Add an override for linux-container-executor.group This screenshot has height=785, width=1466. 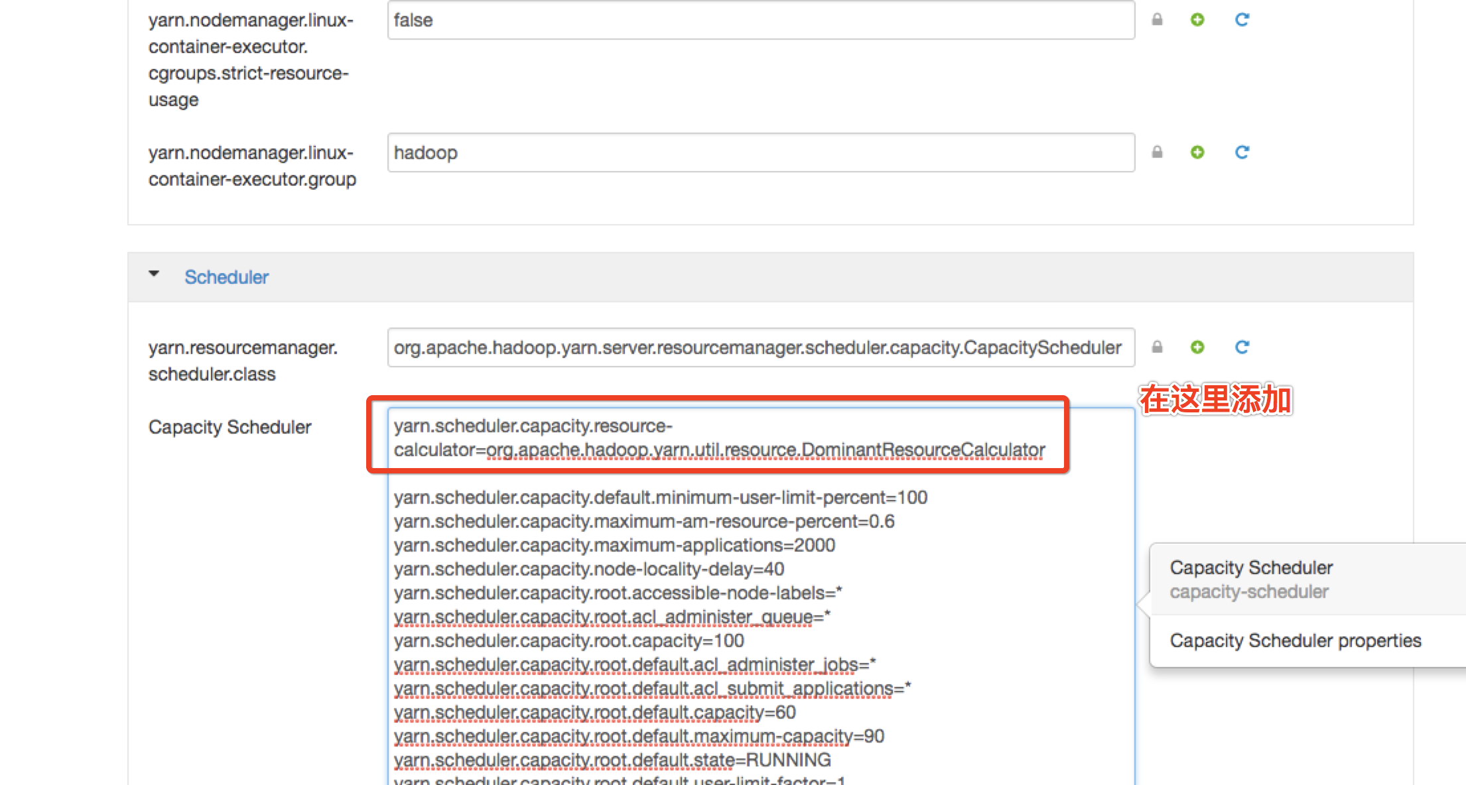tap(1197, 152)
